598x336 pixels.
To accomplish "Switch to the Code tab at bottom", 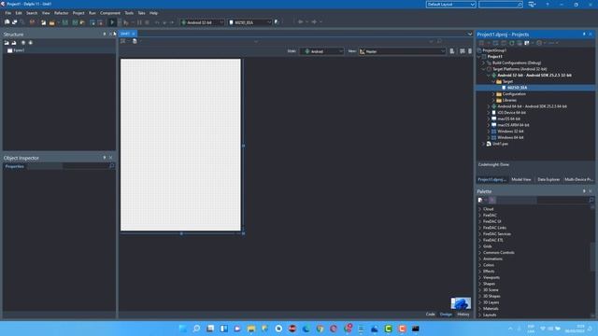I will tap(430, 315).
